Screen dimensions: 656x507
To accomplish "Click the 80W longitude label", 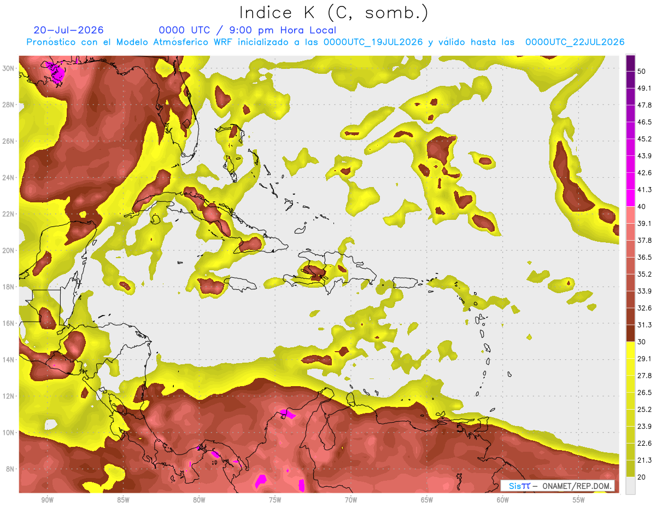I will [x=199, y=500].
